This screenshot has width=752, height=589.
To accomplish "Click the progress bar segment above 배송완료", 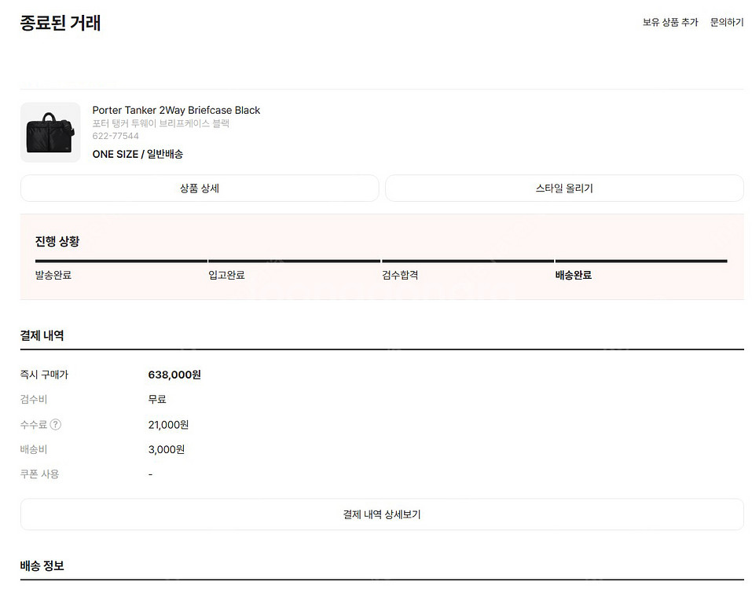I will [x=641, y=261].
